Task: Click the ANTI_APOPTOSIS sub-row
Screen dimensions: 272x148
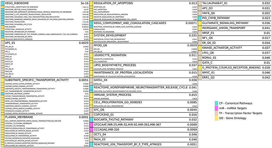Action: [144, 10]
